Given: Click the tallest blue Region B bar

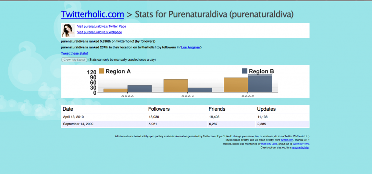Looking at the screenshot, I should pos(260,83).
